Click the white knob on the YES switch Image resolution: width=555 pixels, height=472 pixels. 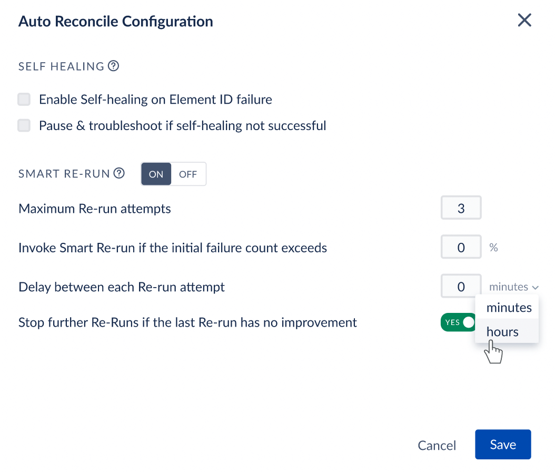[468, 322]
